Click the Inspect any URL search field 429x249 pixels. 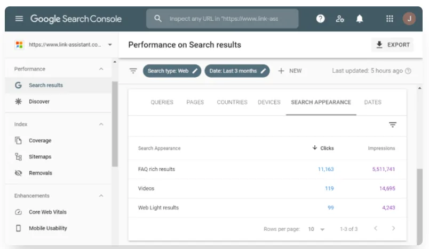(222, 19)
